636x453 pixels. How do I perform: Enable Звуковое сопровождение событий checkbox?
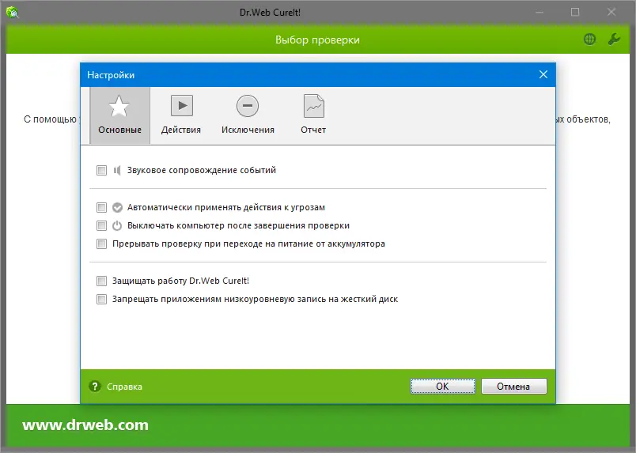[x=101, y=170]
